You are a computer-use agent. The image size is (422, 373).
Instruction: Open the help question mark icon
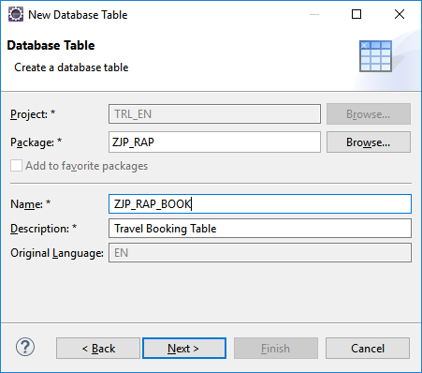[25, 348]
